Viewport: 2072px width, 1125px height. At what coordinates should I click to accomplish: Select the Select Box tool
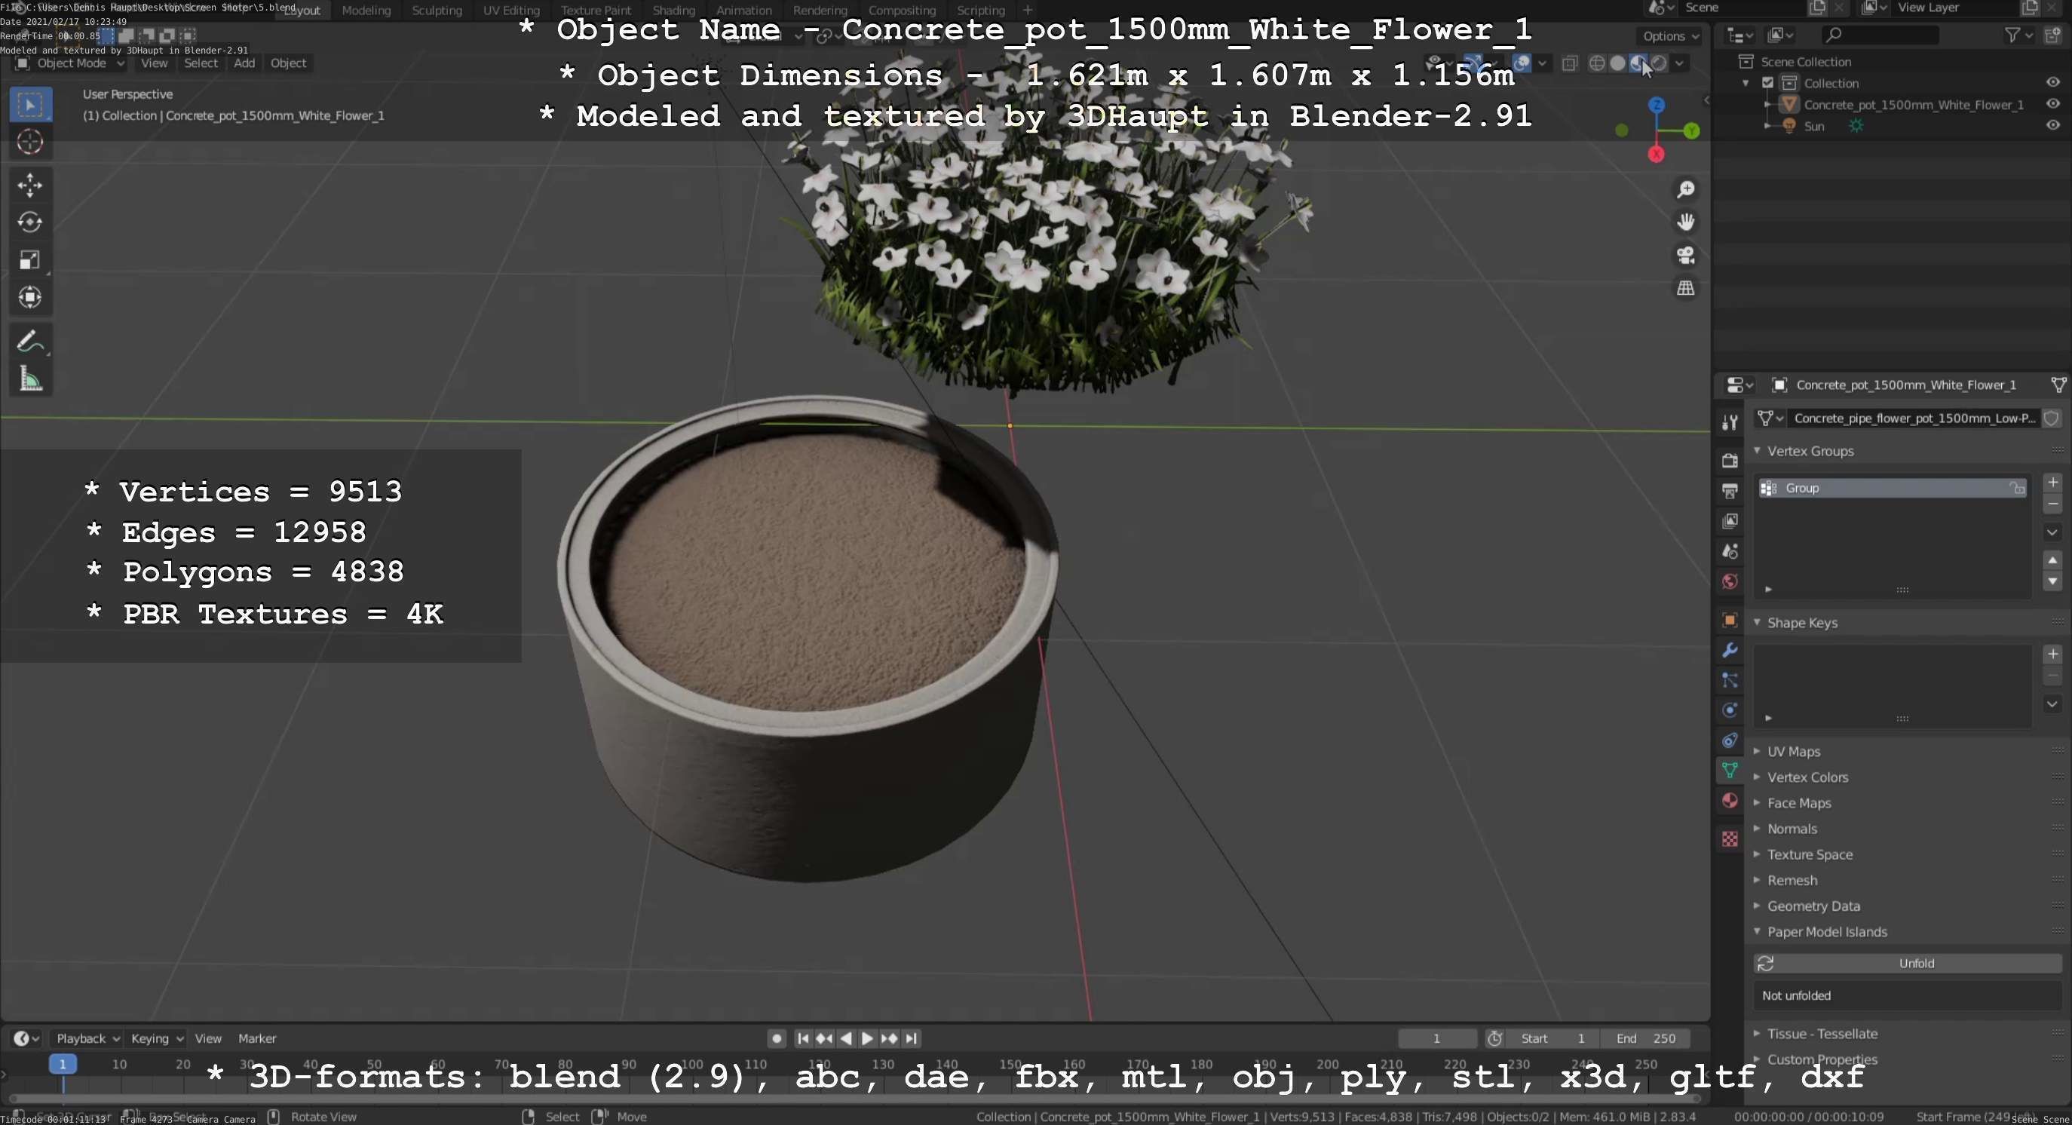(x=31, y=105)
